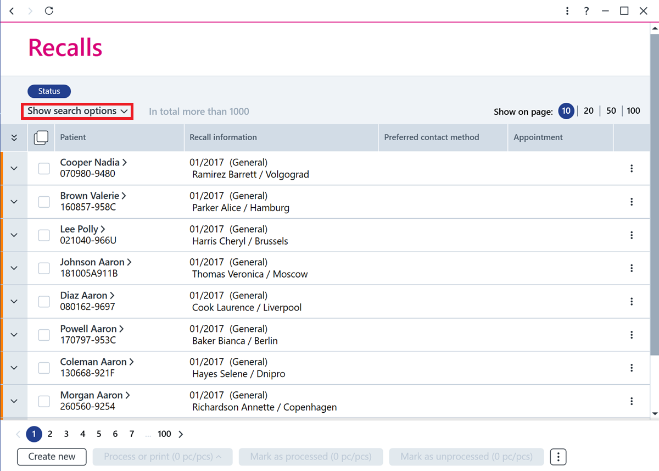
Task: Expand the Diaz Aaron row details
Action: coord(14,302)
